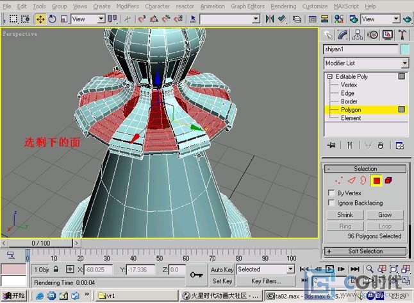Toggle the Percent Snap icon
The width and height of the screenshot is (414, 303).
pyautogui.click(x=166, y=19)
